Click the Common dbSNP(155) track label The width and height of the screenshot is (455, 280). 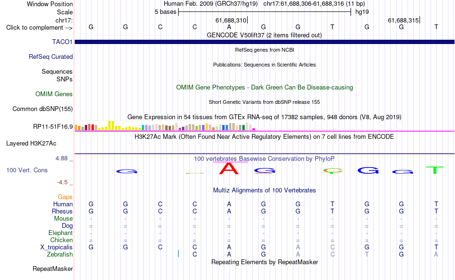pos(42,109)
